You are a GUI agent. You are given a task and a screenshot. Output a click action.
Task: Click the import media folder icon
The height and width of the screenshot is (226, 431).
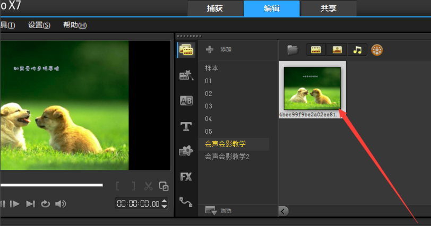293,50
